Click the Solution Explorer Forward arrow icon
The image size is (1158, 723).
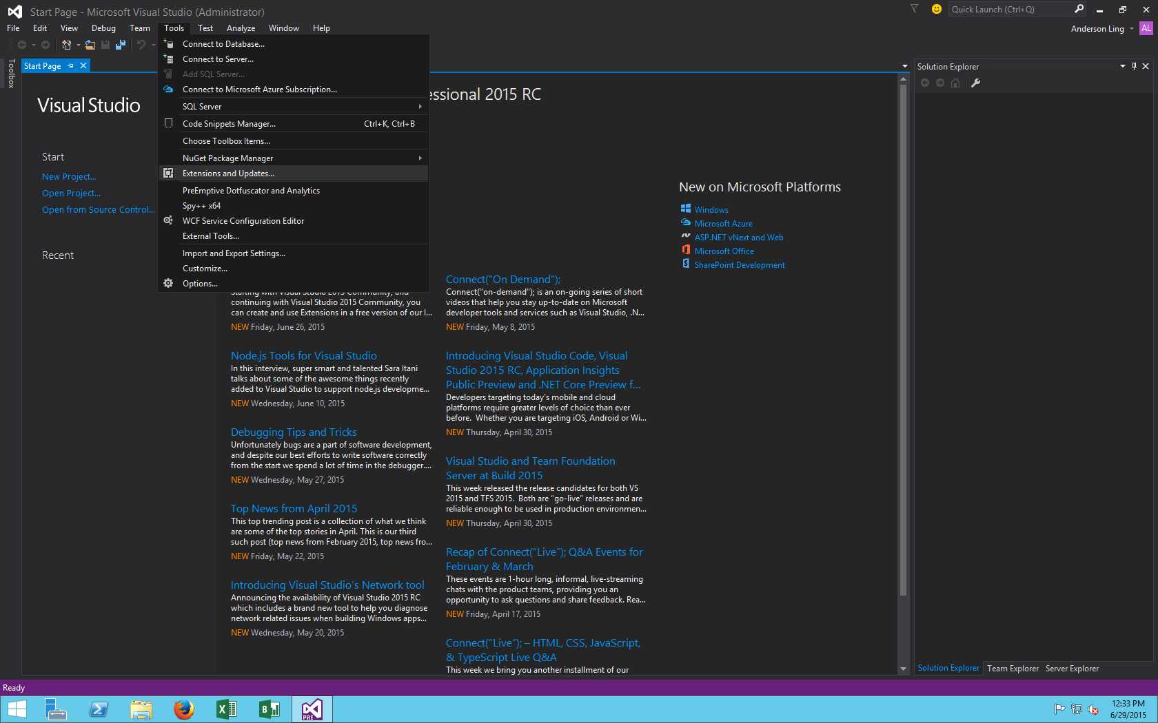pos(940,83)
